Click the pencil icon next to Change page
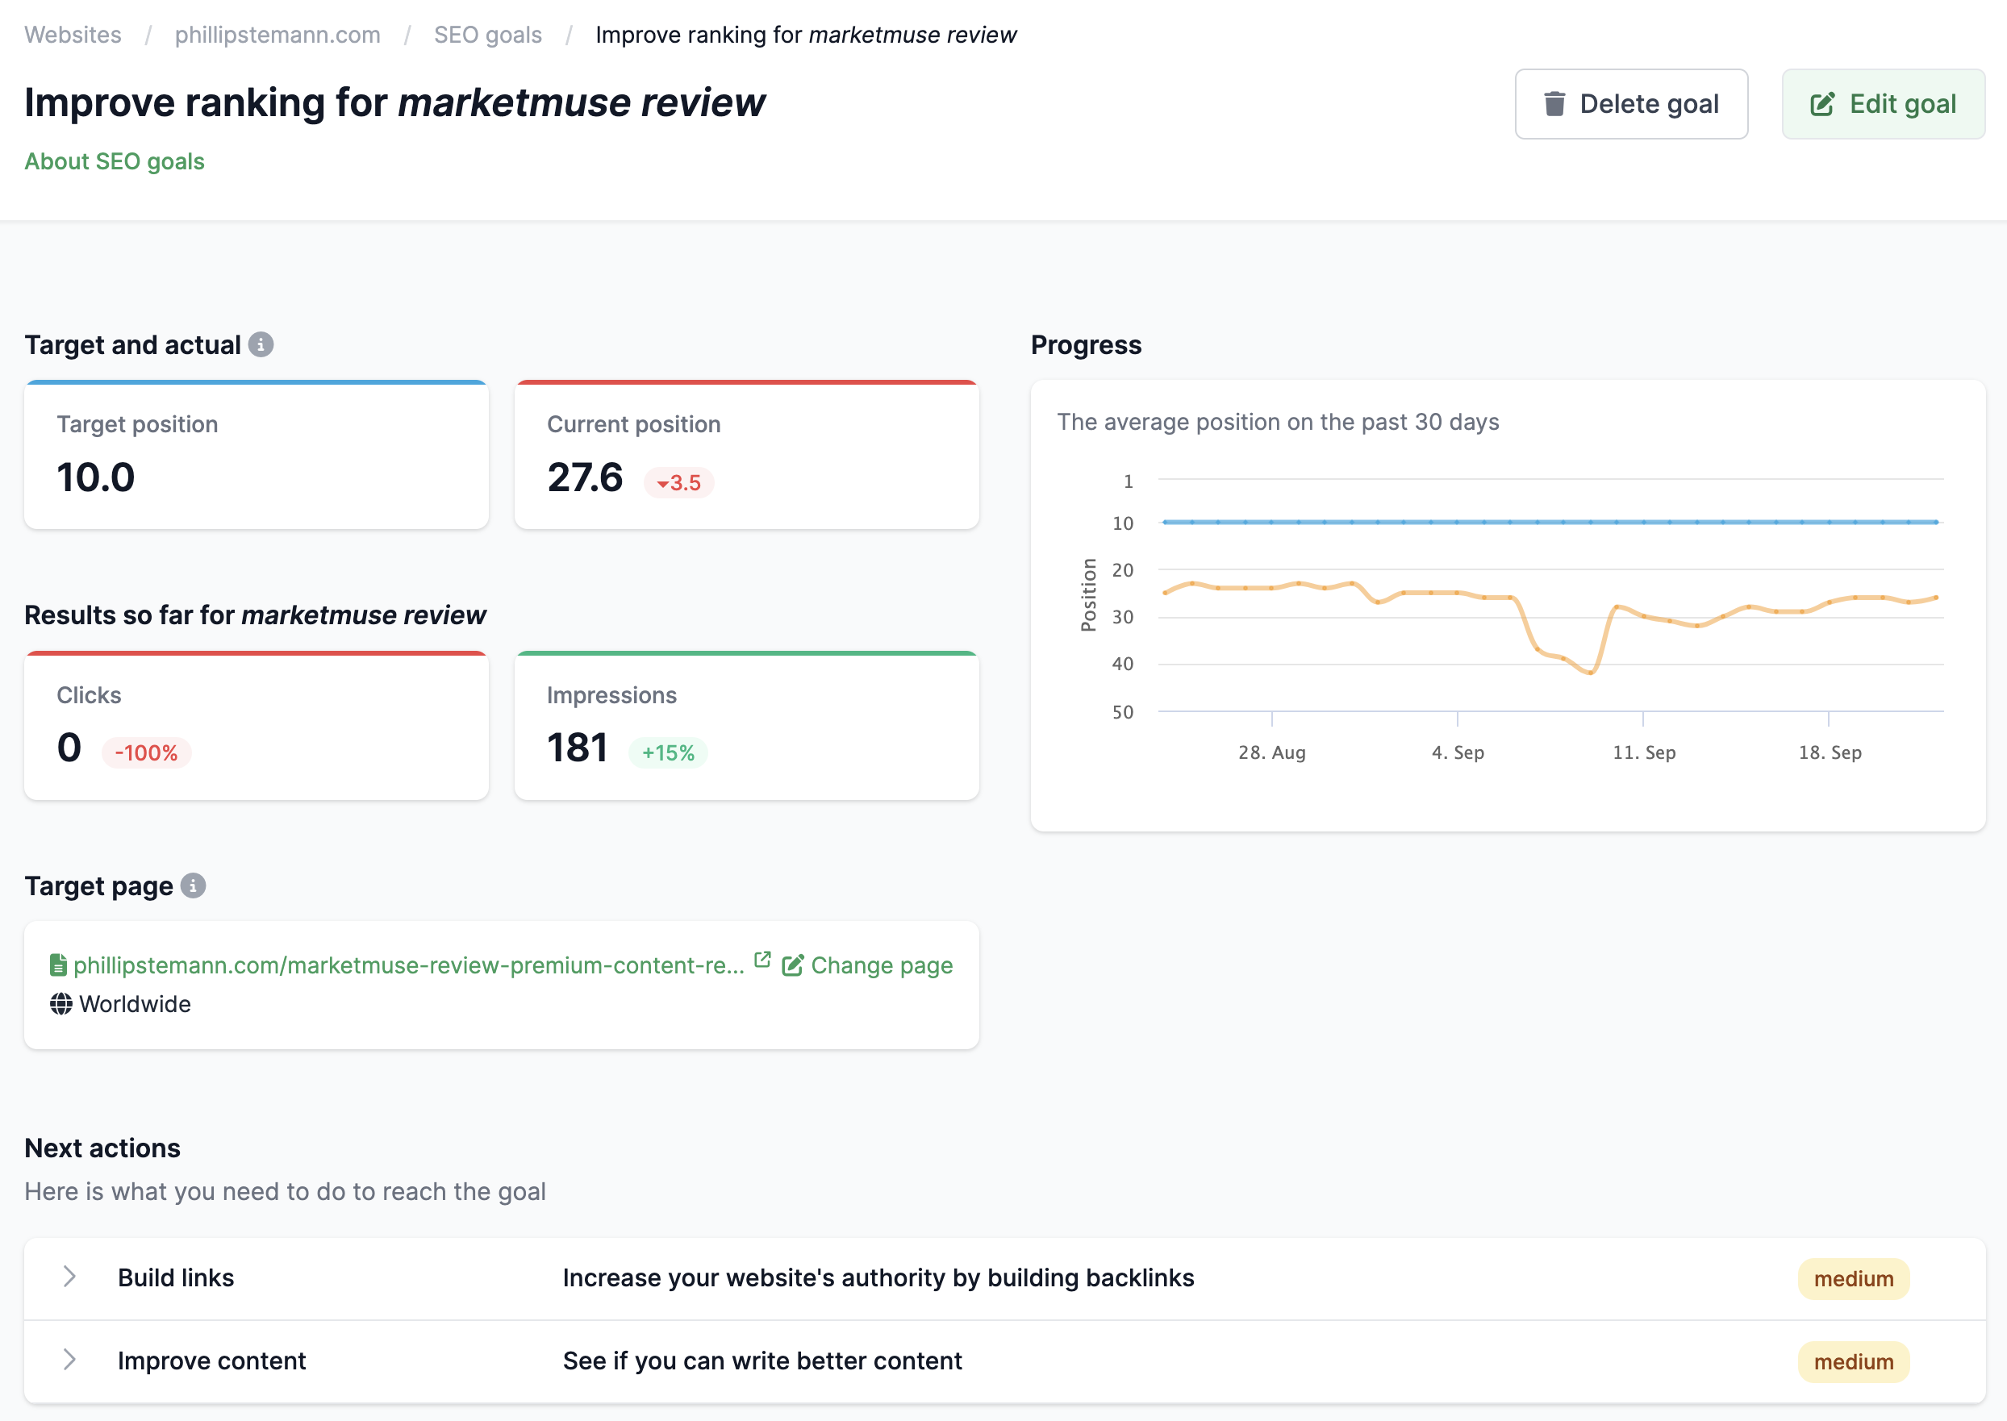 pos(792,965)
